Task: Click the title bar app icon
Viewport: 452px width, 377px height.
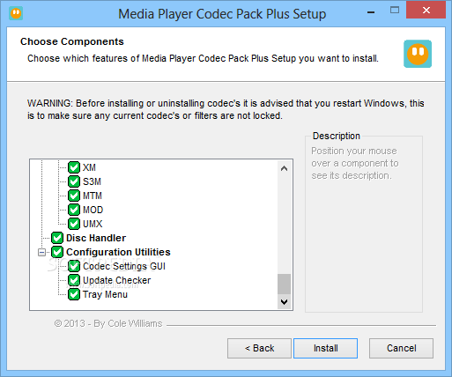Action: click(16, 13)
